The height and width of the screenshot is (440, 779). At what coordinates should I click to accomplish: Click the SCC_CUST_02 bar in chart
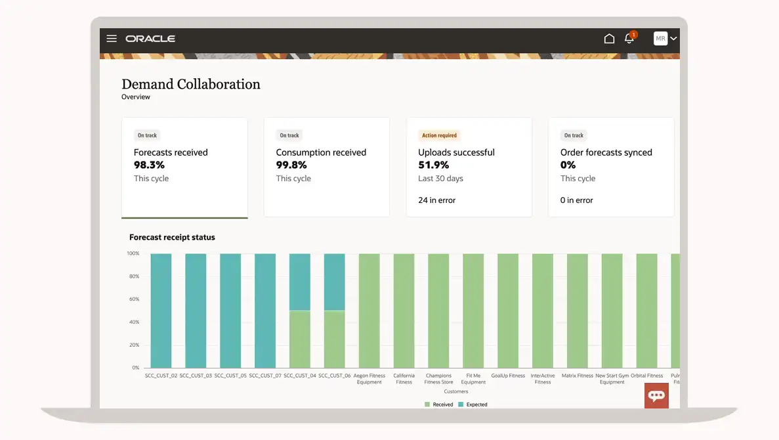pos(161,311)
